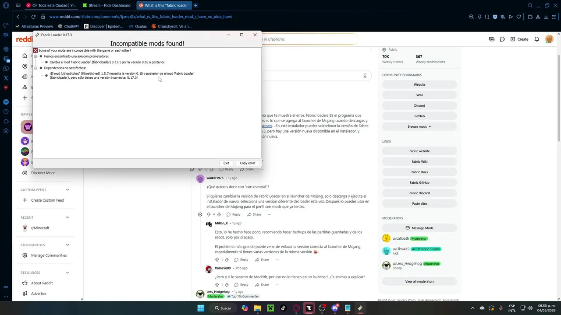Open Crunchyroll bookmark
The image size is (561, 315).
point(171,26)
